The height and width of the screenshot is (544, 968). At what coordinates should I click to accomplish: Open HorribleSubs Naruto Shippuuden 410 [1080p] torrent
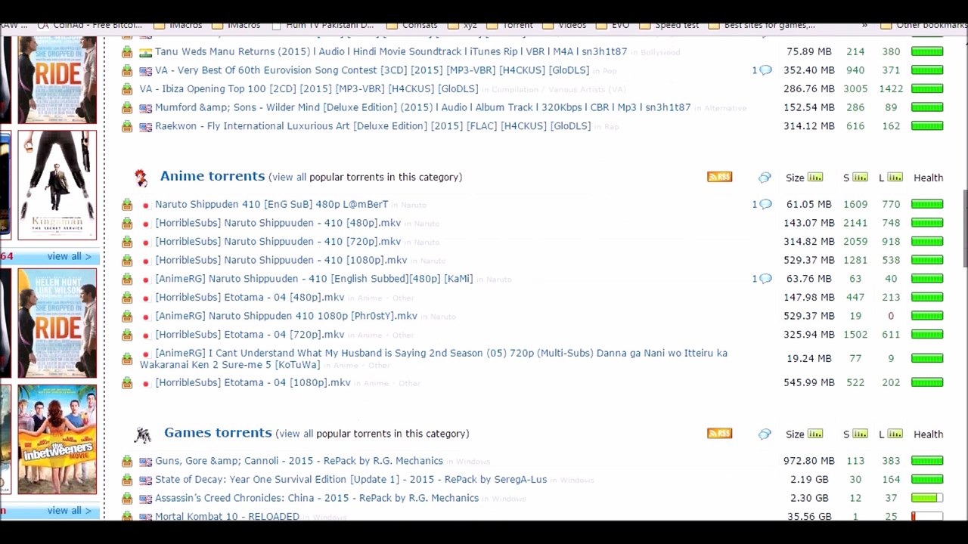tap(281, 260)
